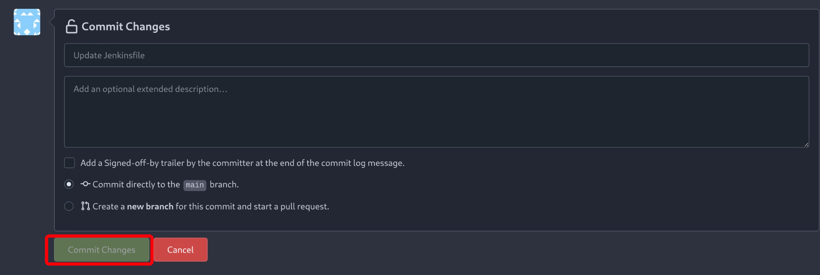The width and height of the screenshot is (820, 275).
Task: Cancel the commit
Action: (180, 250)
